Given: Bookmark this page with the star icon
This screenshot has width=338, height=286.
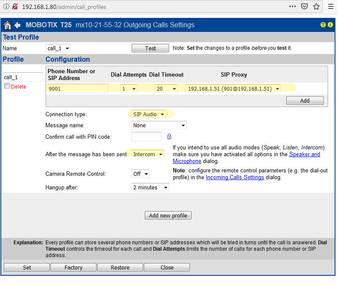Looking at the screenshot, I should point(316,7).
